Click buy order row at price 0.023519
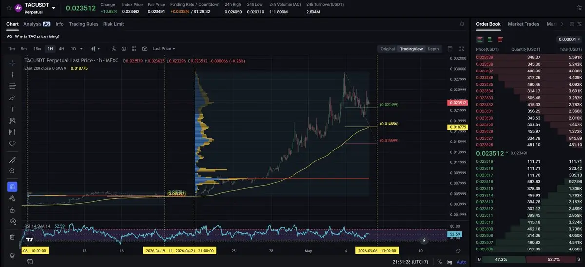This screenshot has height=267, width=585. pos(529,161)
